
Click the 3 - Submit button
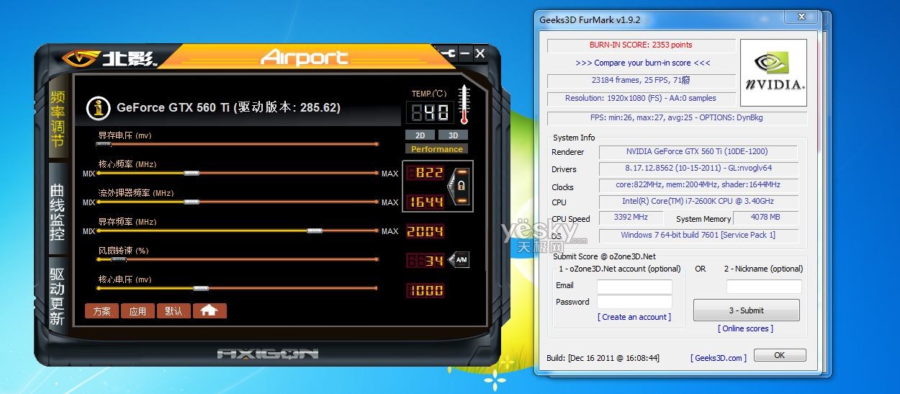tap(746, 310)
